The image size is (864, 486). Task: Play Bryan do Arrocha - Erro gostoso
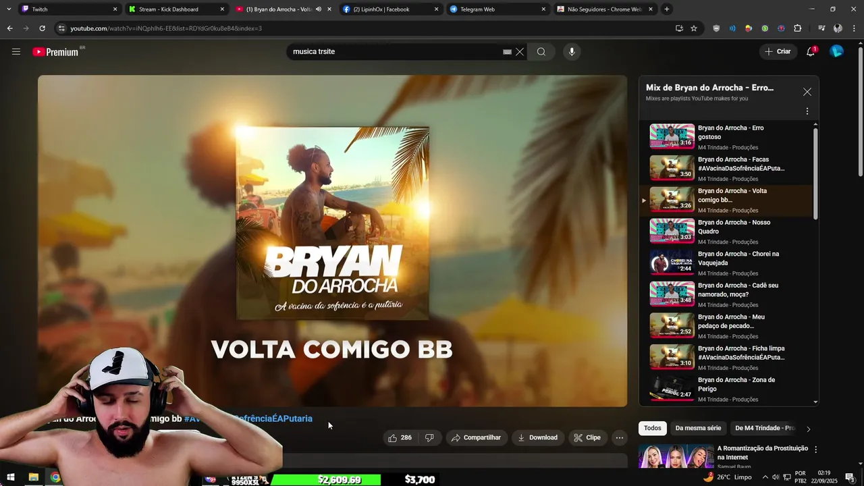(726, 137)
